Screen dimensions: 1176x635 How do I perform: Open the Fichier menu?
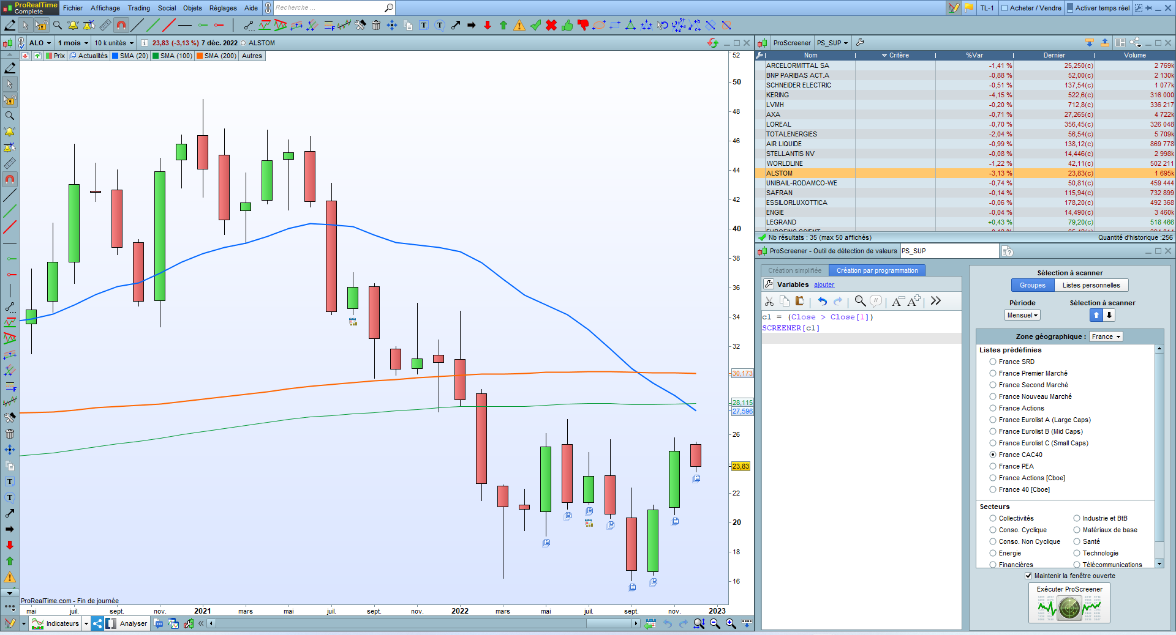pyautogui.click(x=73, y=8)
